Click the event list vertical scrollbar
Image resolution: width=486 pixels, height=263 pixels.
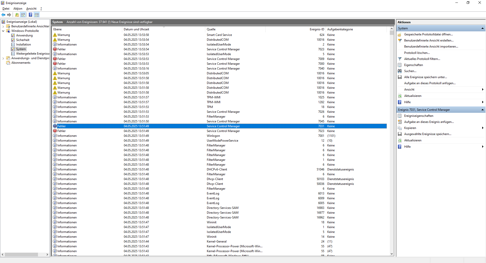click(x=392, y=142)
